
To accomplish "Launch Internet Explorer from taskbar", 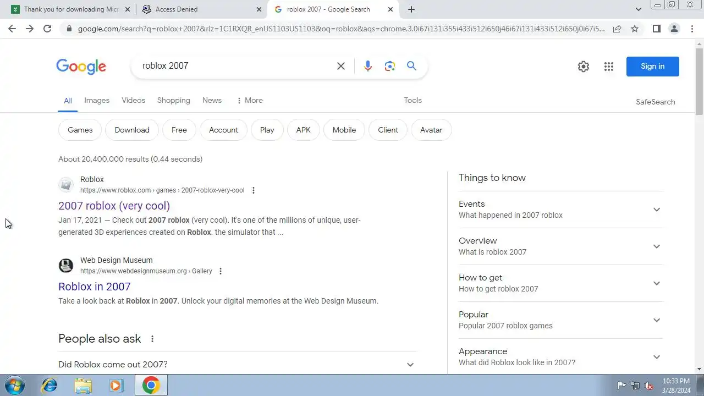I will tap(50, 385).
